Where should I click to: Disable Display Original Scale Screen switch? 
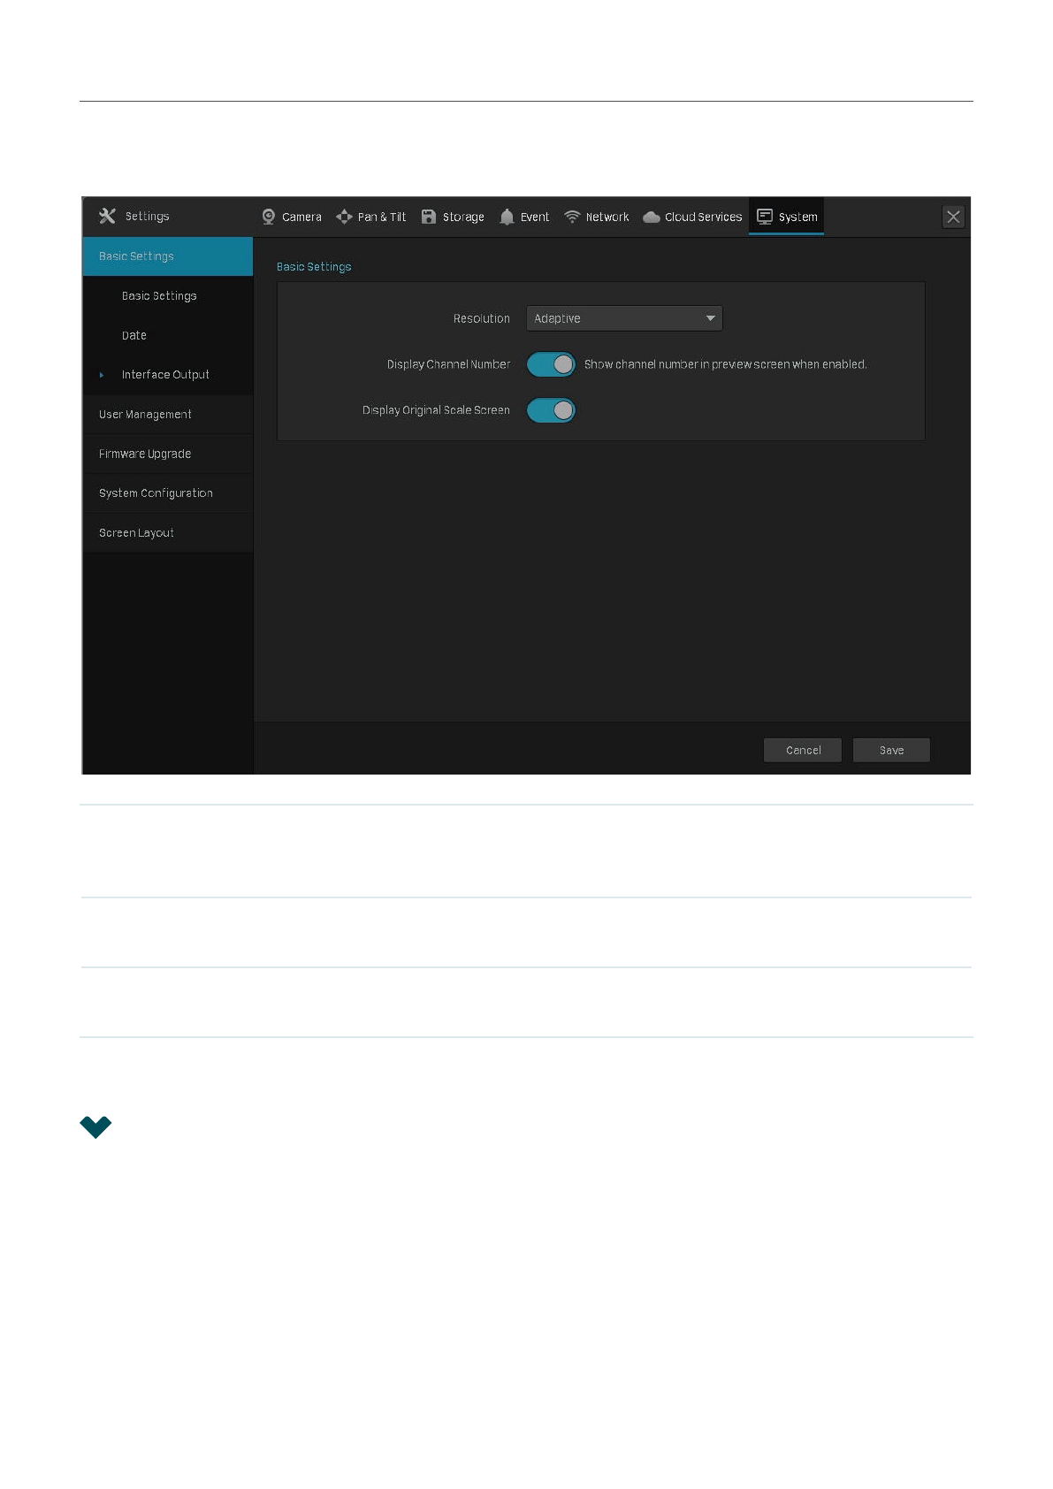[551, 410]
